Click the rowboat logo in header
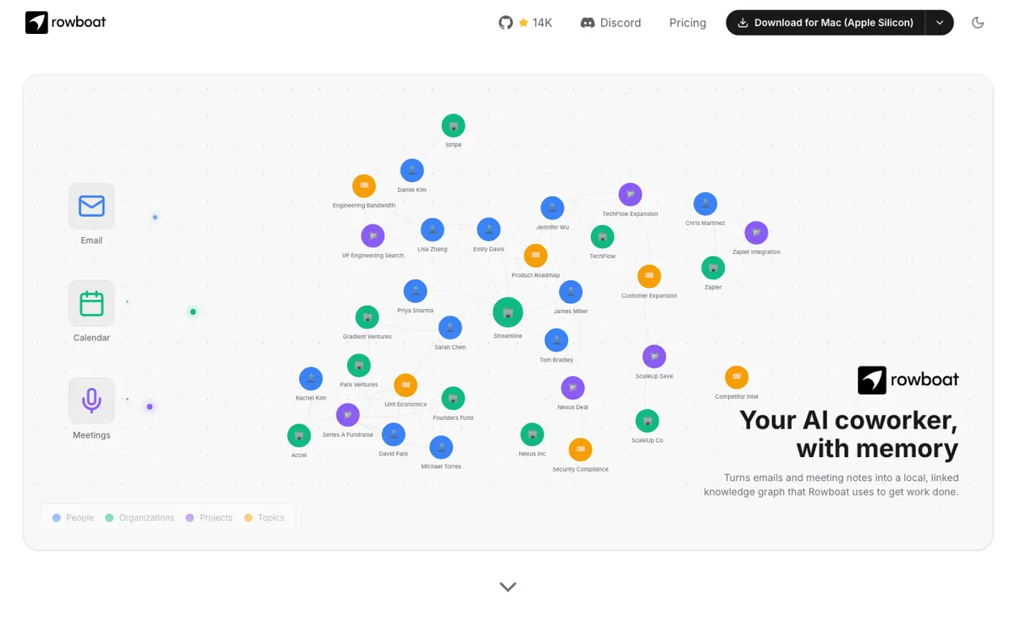The width and height of the screenshot is (1016, 635). [66, 23]
